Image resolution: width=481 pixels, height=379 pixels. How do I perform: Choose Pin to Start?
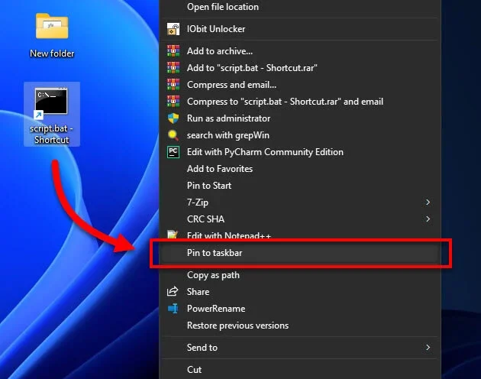tap(209, 186)
